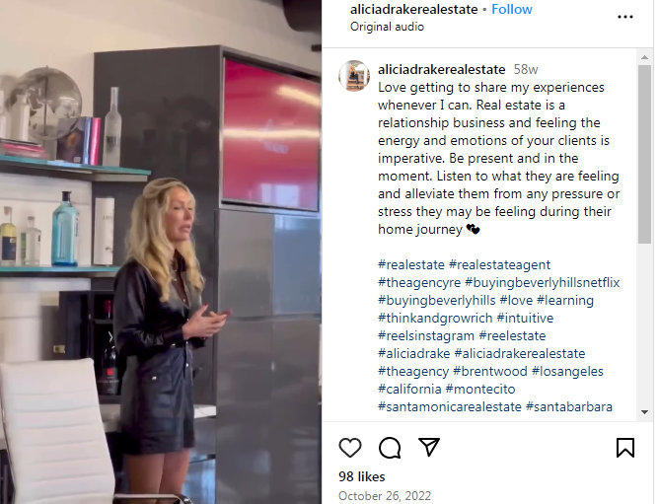Like the post with heart icon
This screenshot has height=504, width=659.
(349, 448)
